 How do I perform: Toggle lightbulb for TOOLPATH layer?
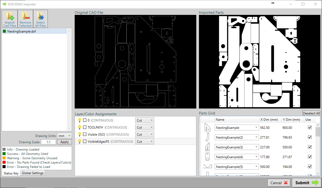click(x=80, y=127)
